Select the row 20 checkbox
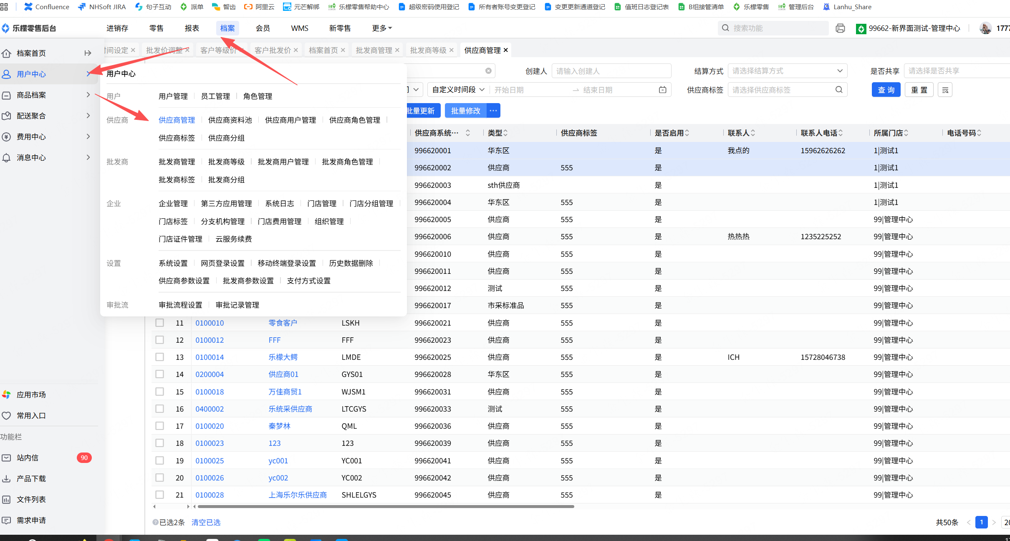This screenshot has width=1010, height=541. [x=159, y=478]
